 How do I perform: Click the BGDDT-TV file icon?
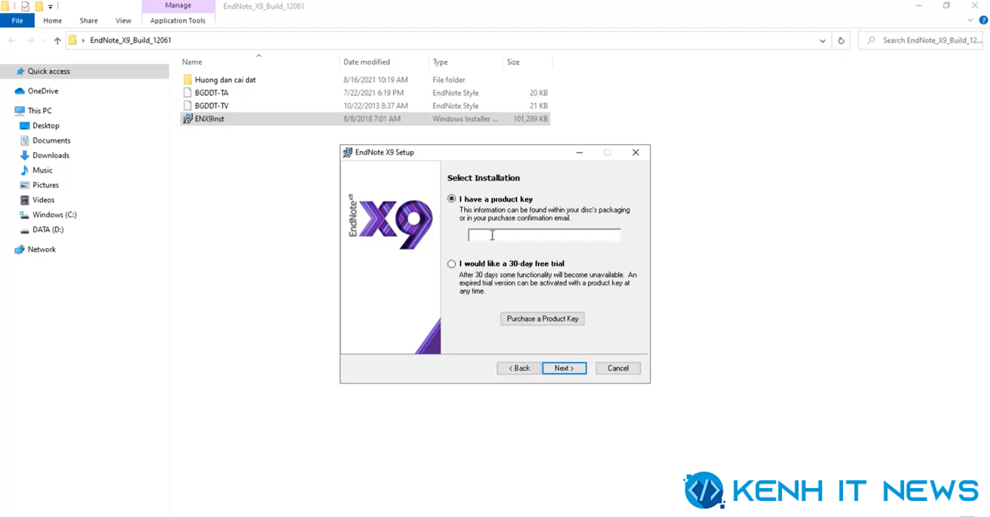click(x=188, y=106)
